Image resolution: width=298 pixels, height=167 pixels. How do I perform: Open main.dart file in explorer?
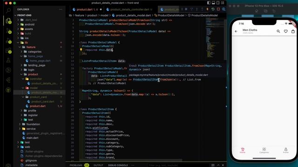pos(32,138)
